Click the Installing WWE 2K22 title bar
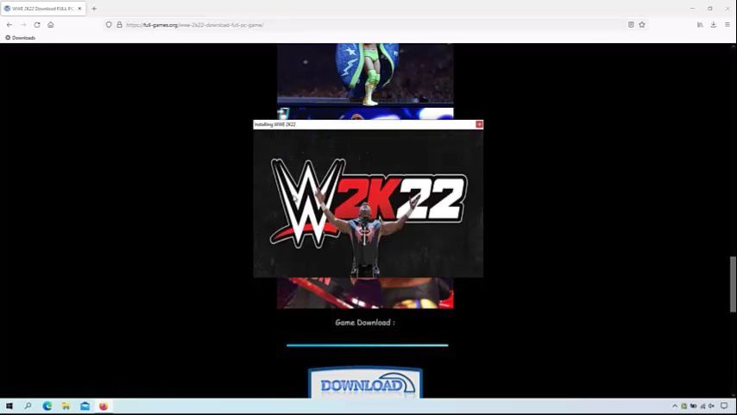737x415 pixels. (364, 124)
